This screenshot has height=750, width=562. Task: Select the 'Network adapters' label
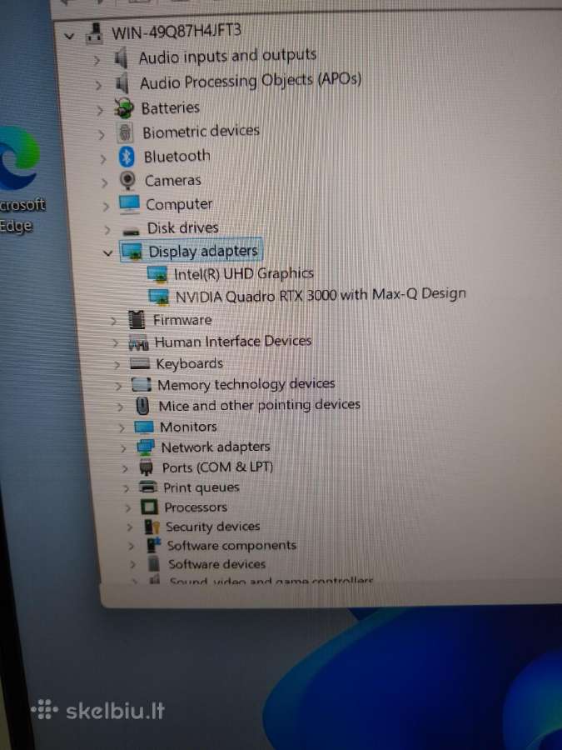[x=216, y=447]
